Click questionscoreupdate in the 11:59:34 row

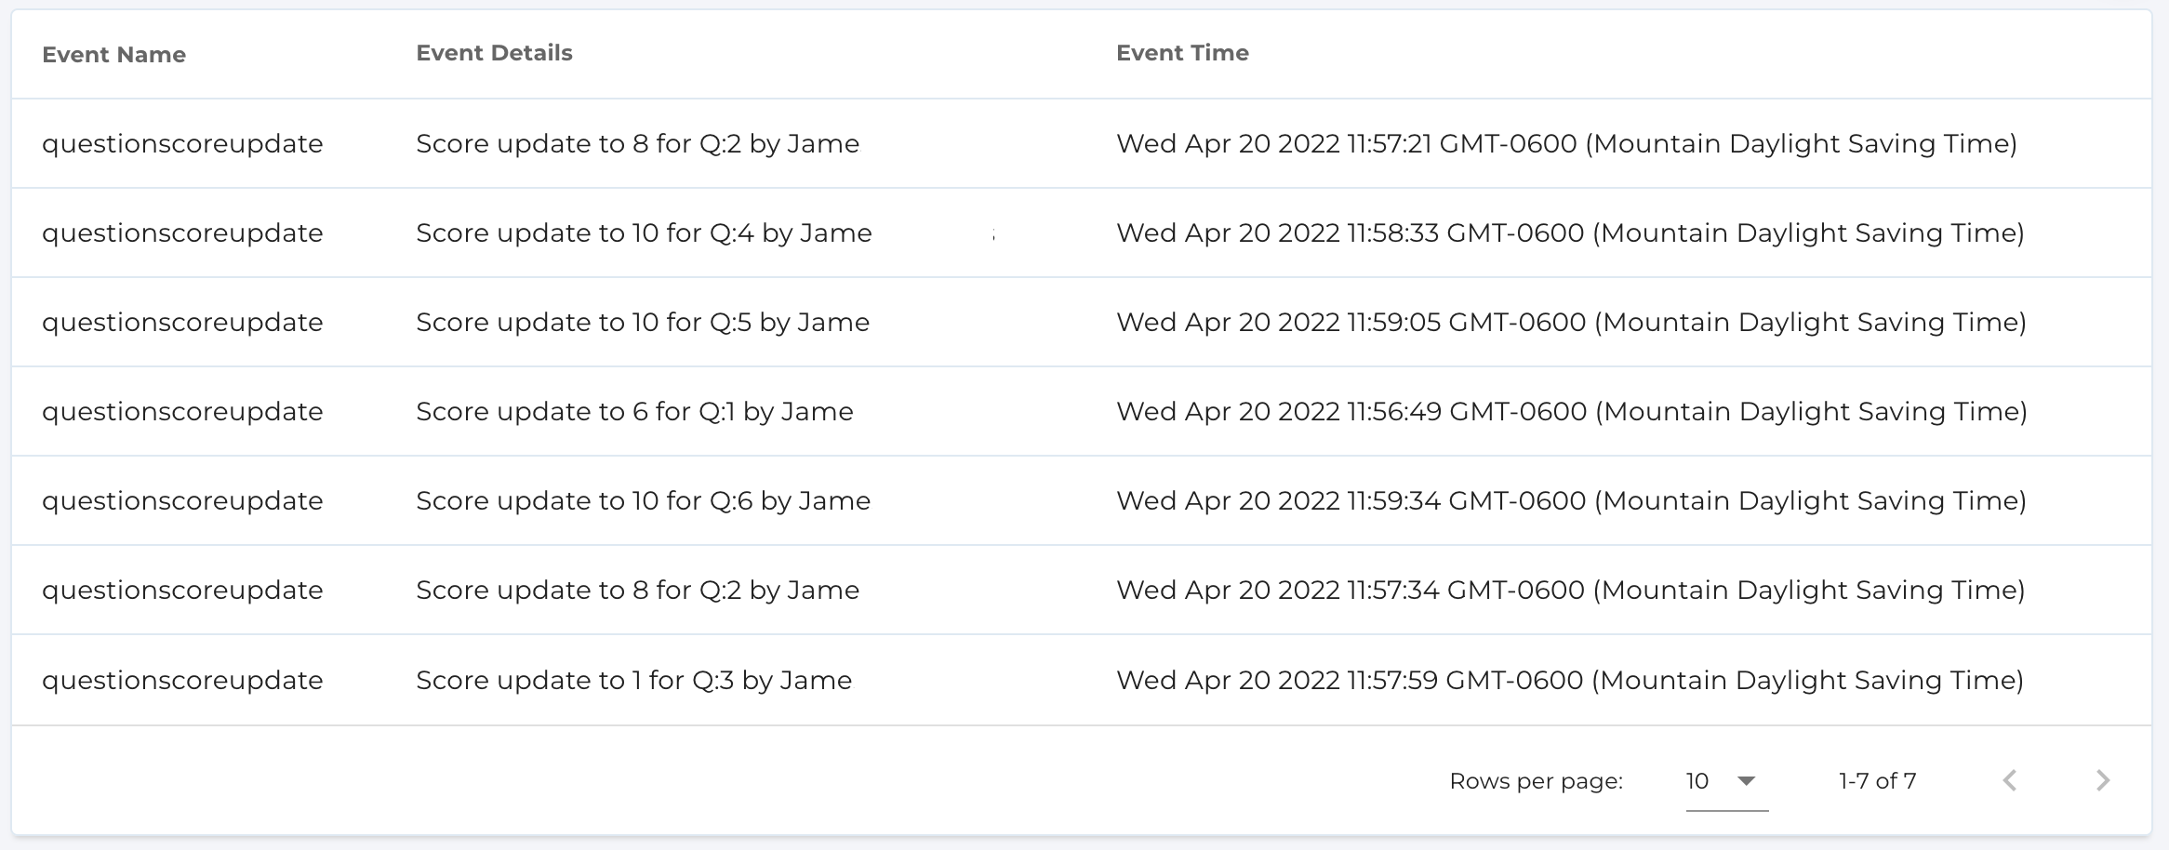(182, 500)
